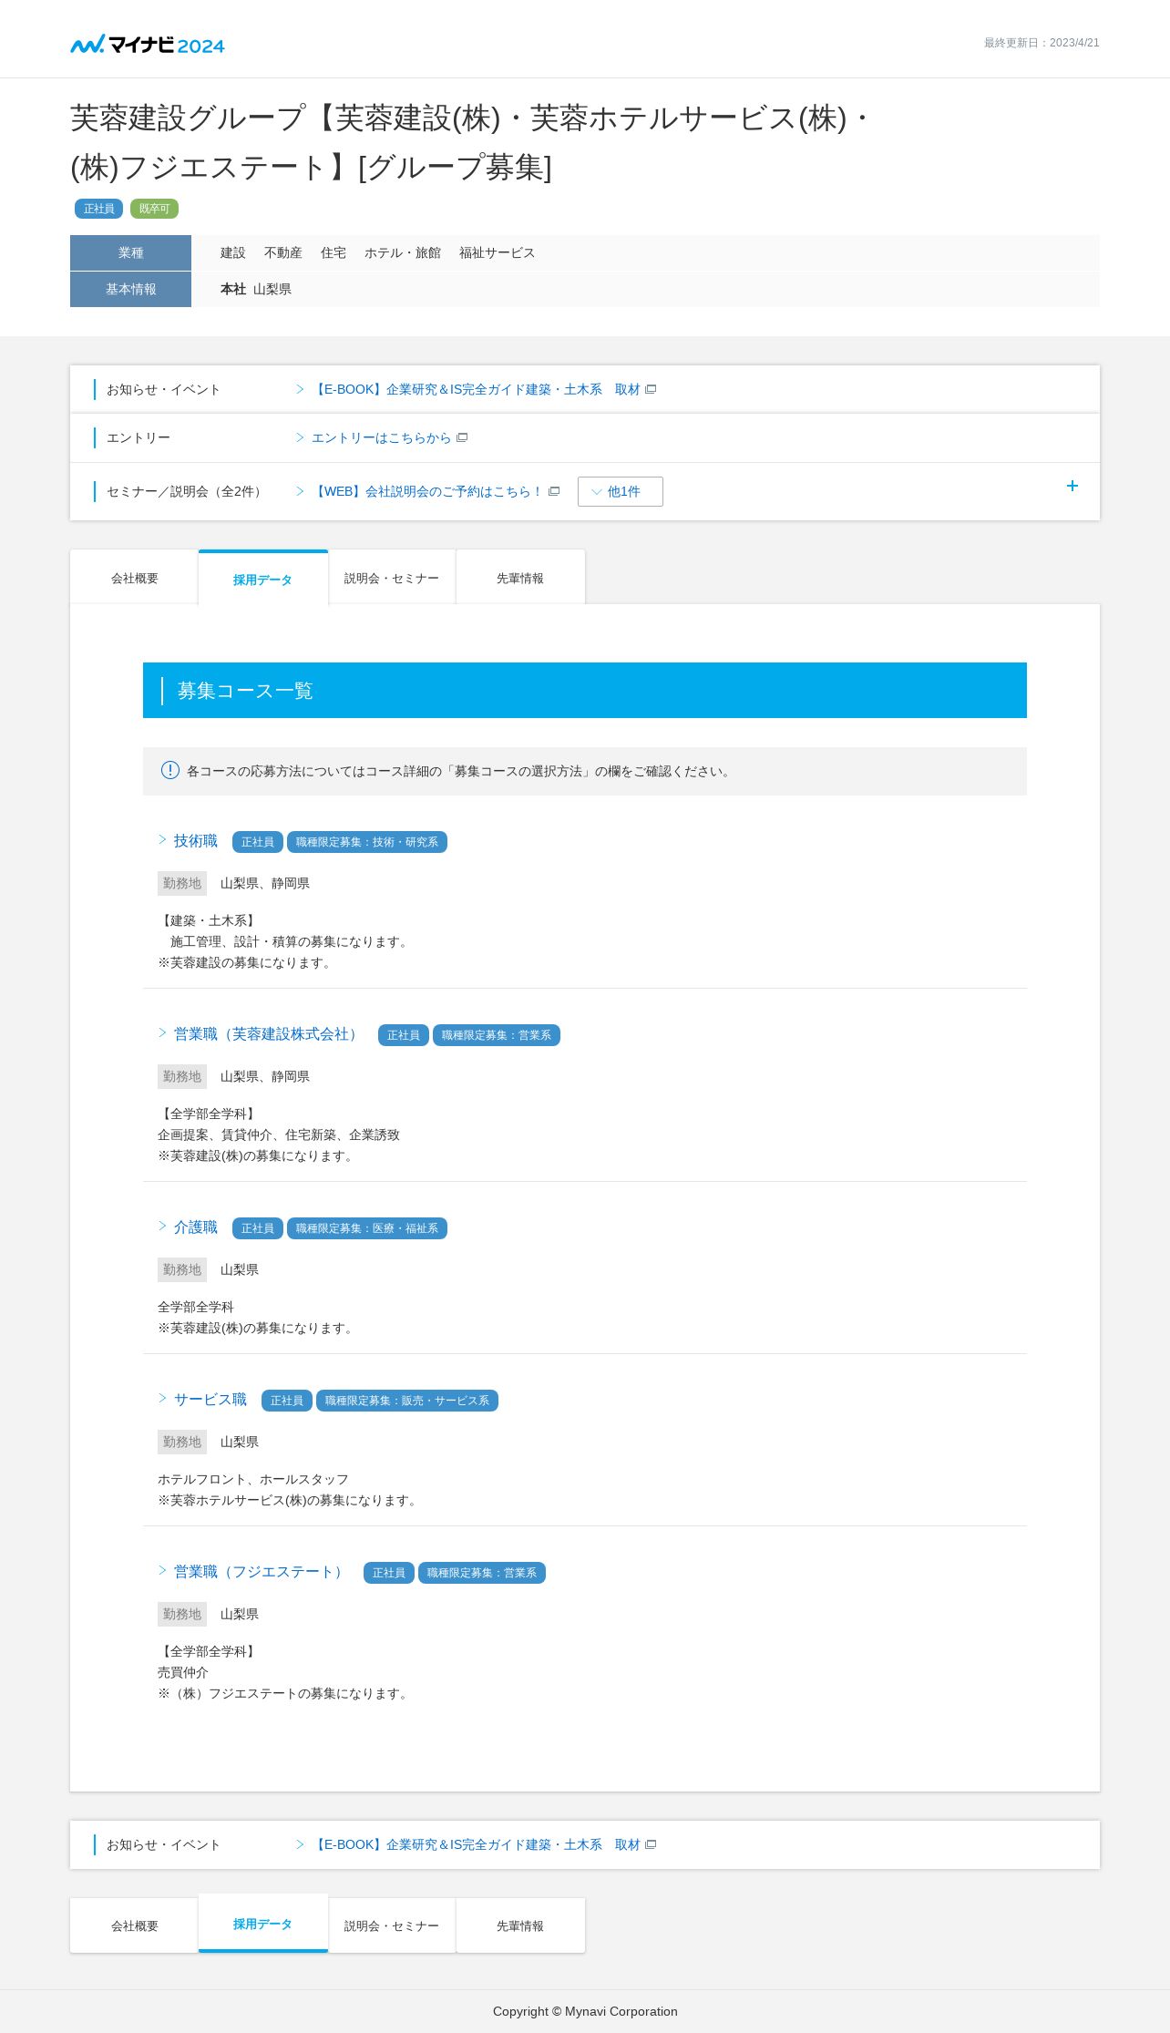Click the info icon in notice bar

170,770
